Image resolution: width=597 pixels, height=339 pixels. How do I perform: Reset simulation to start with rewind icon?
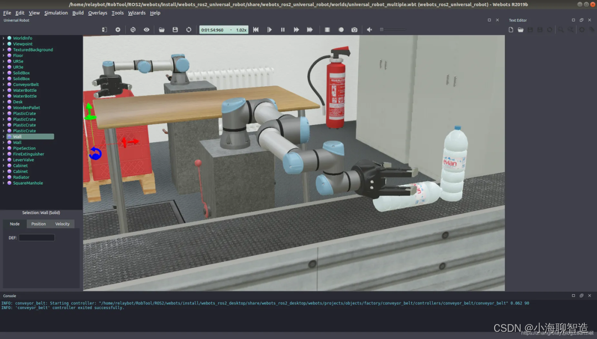(256, 30)
